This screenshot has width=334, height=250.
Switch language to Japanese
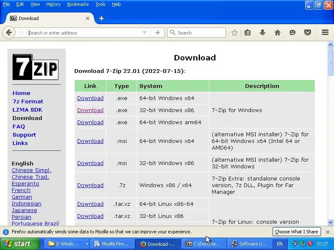point(24,210)
